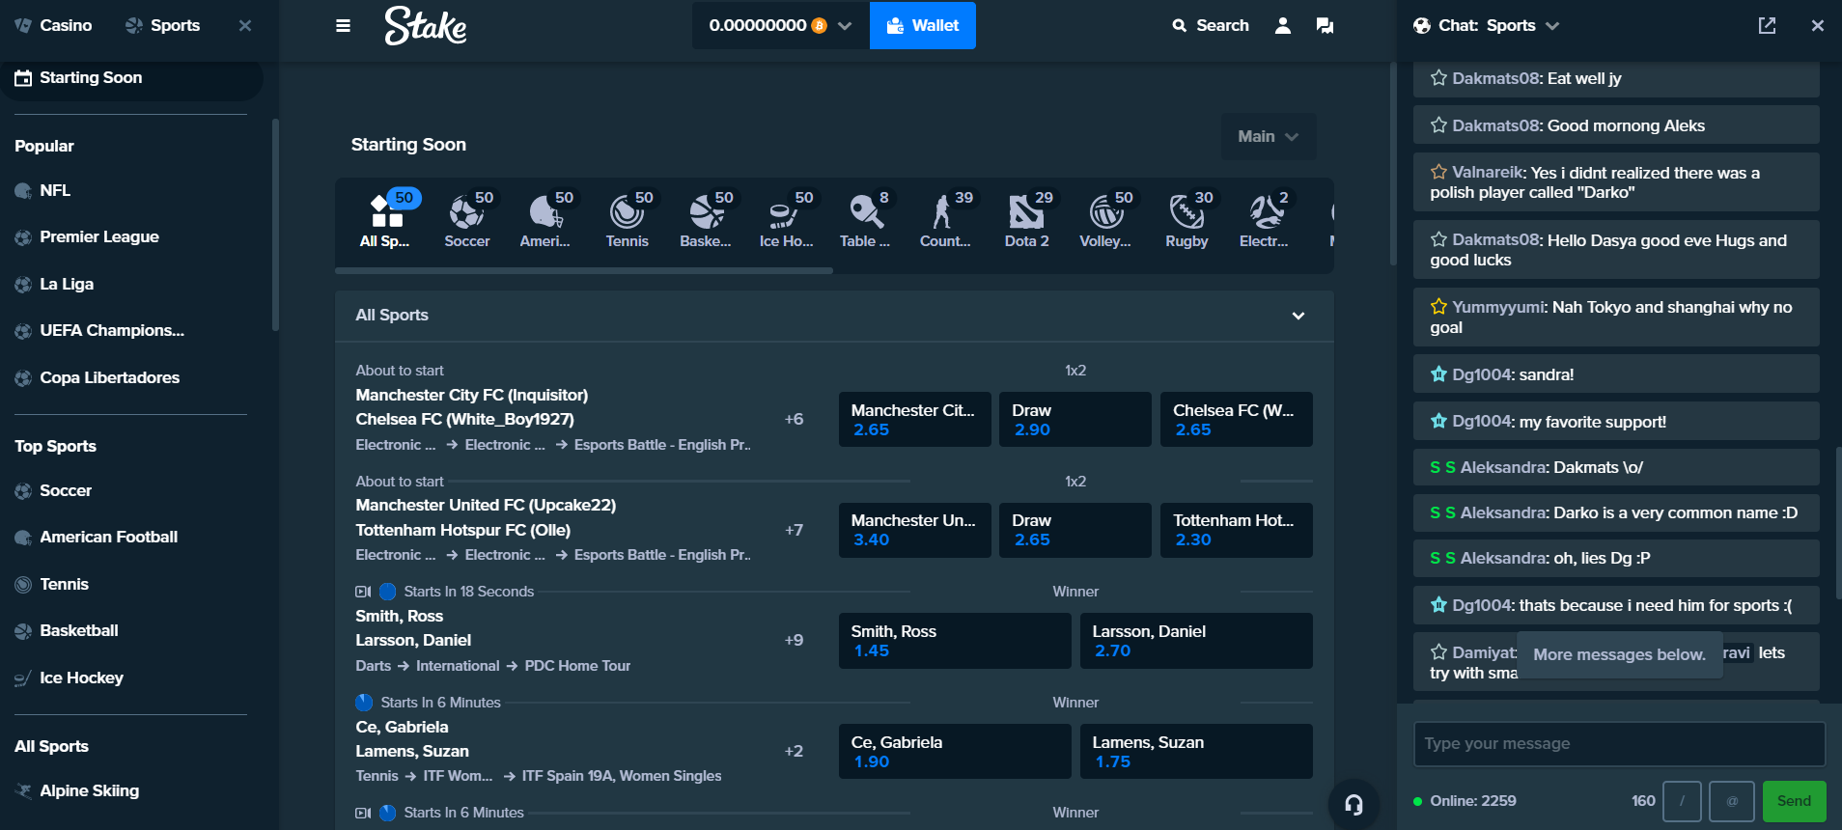
Task: Open the hamburger menu icon
Action: pos(343,26)
